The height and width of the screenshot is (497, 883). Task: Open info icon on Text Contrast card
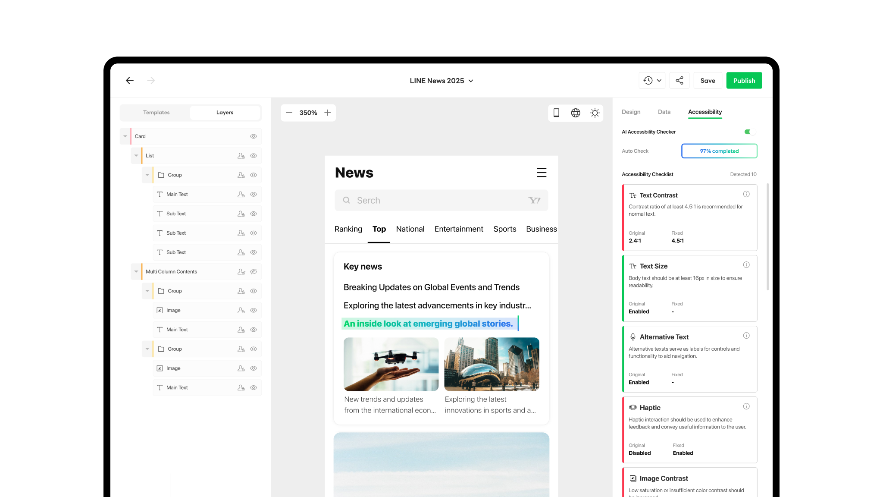click(746, 194)
